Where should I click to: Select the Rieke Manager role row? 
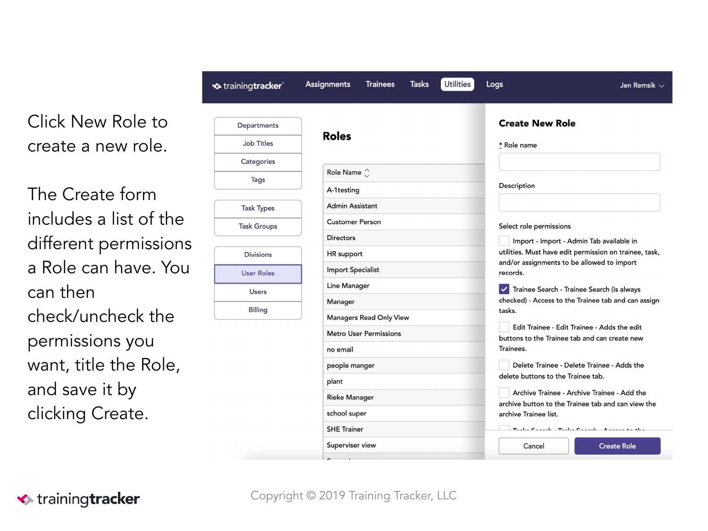[x=404, y=397]
